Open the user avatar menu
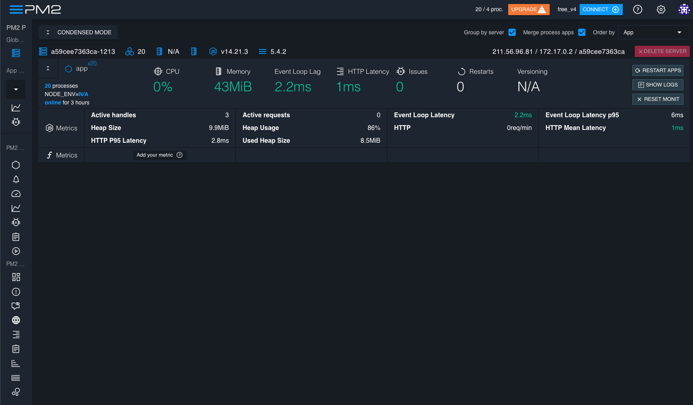The width and height of the screenshot is (693, 405). (x=684, y=10)
